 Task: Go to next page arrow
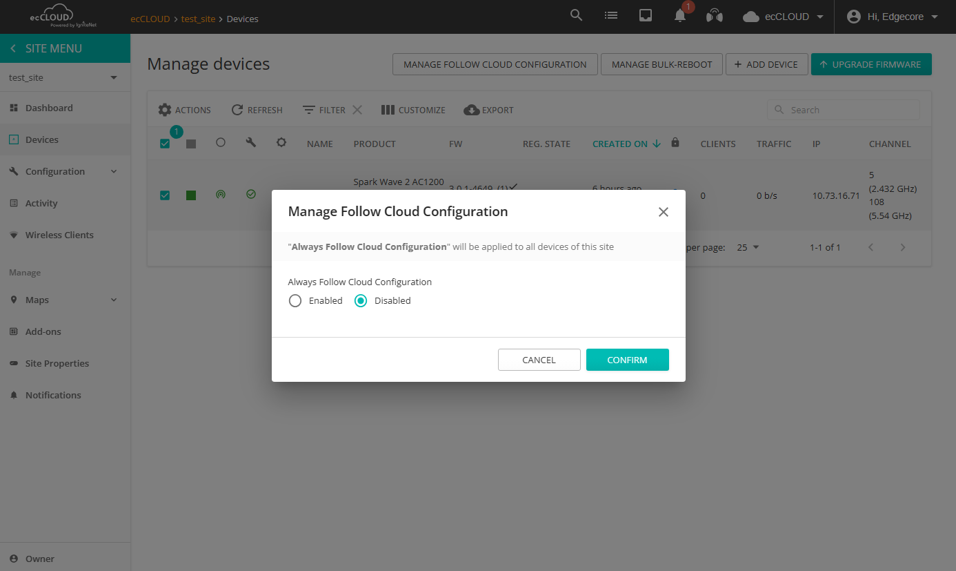pos(903,247)
